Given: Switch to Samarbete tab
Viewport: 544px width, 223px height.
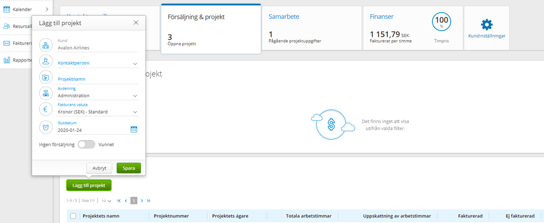Looking at the screenshot, I should [311, 28].
